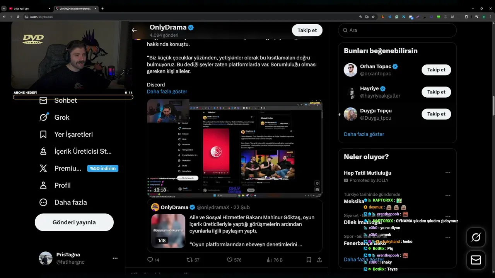
Task: Follow Hayriye with Takip et
Action: [436, 92]
